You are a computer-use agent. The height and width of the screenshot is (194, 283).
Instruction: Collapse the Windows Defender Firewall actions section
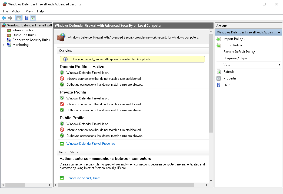279,32
